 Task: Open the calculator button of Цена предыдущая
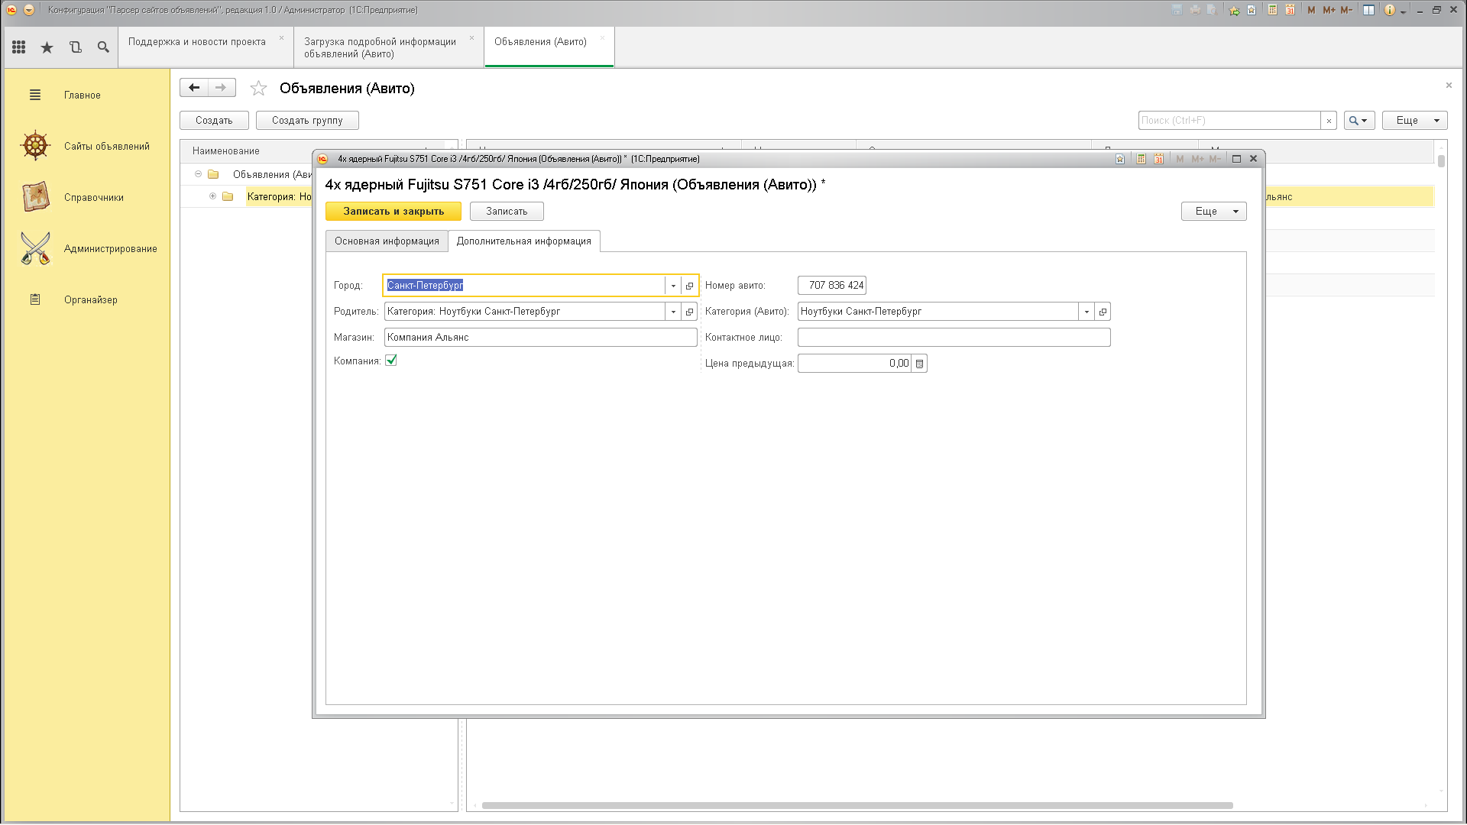click(919, 364)
